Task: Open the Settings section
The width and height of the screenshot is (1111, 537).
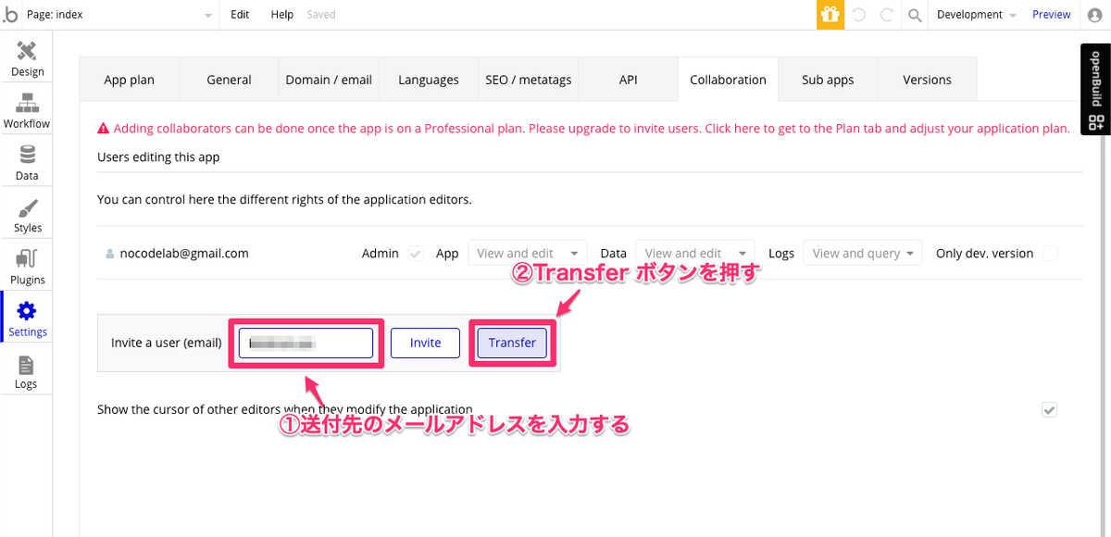Action: (27, 318)
